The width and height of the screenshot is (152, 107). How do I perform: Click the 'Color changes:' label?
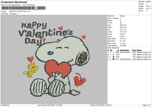[x=113, y=18]
